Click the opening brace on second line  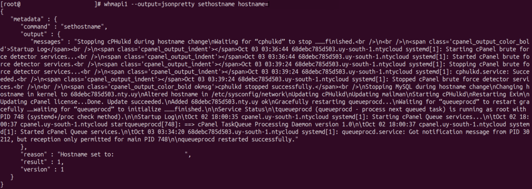[2, 12]
